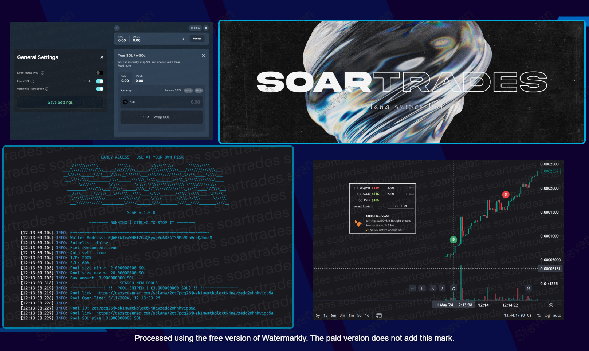
Task: Click the SoaR v.1.0.0 version text
Action: [141, 212]
